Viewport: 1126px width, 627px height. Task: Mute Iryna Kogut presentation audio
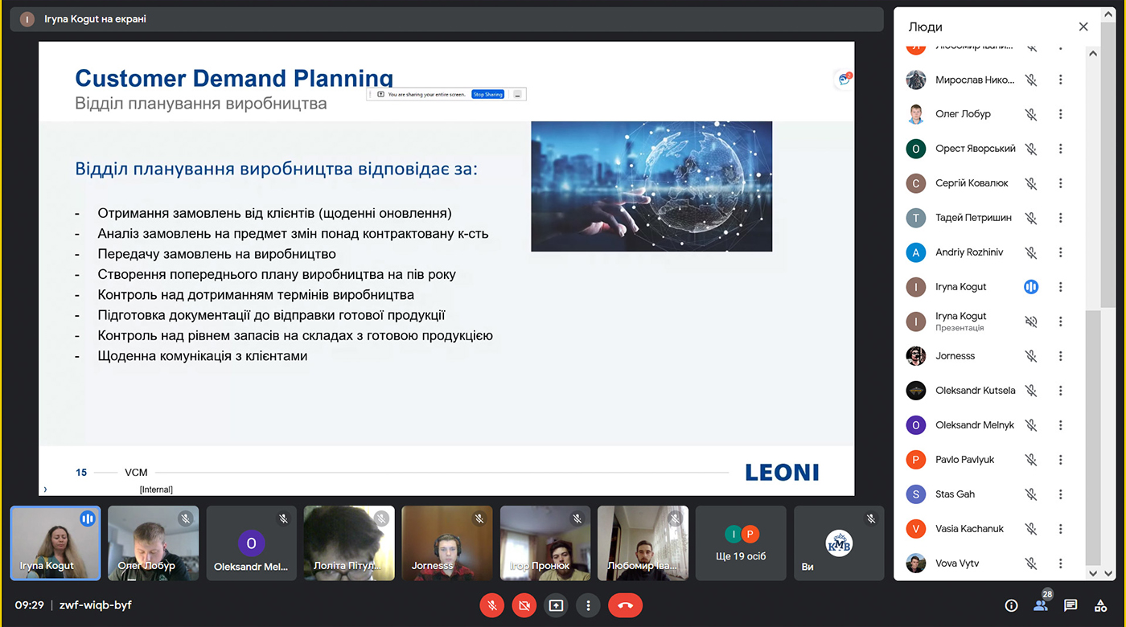[x=1031, y=322]
